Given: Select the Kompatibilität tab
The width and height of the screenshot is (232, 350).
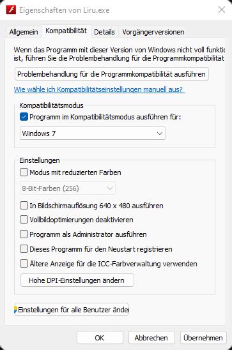Looking at the screenshot, I should tap(66, 31).
